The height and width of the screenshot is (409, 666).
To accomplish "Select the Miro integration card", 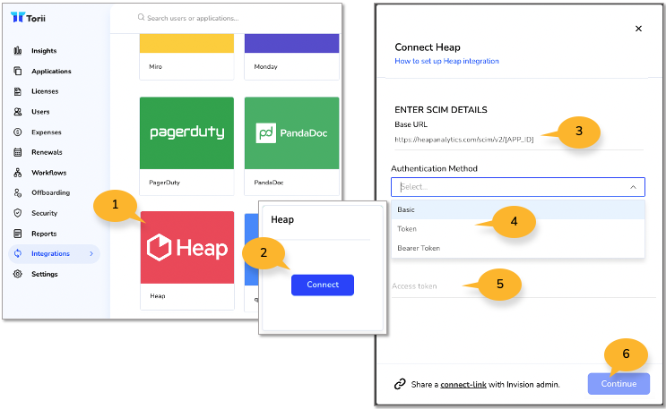I will coord(186,56).
